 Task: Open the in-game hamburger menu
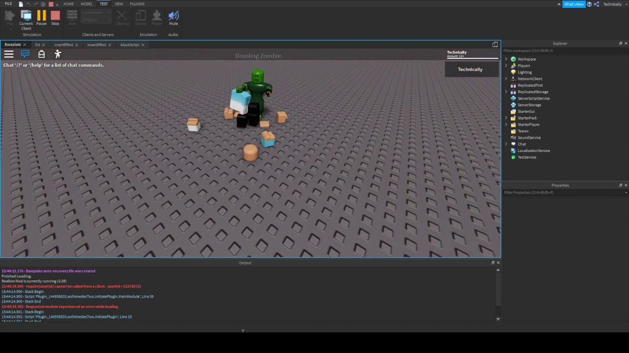(x=9, y=54)
